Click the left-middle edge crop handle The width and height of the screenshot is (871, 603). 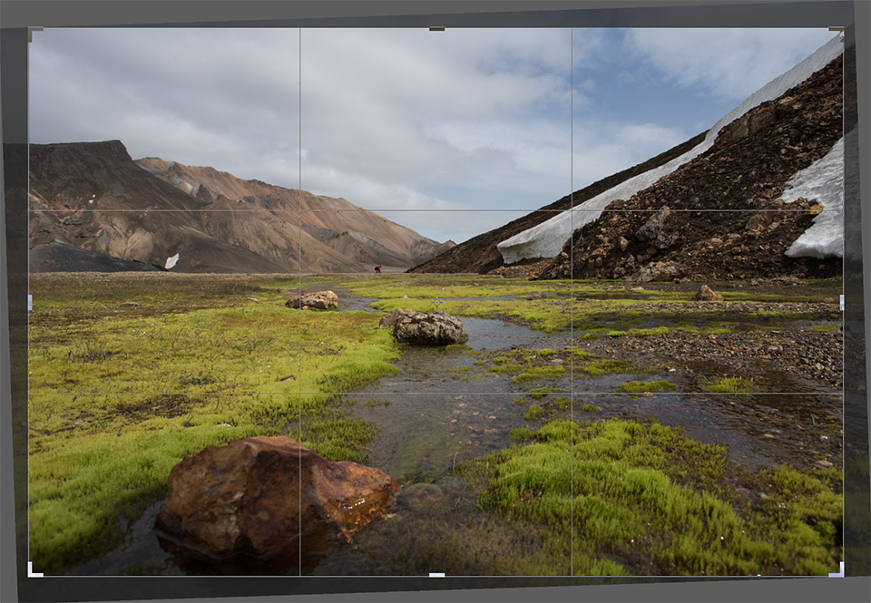pos(30,303)
